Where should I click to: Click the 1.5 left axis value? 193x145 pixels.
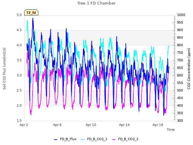19,121
